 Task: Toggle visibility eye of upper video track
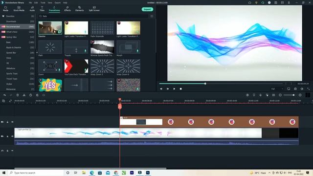click(12, 122)
